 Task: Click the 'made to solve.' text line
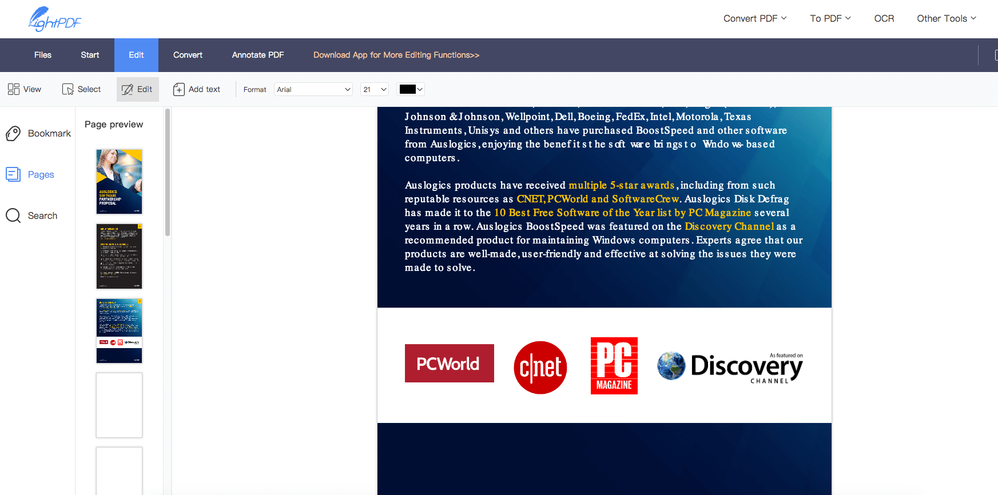pos(440,268)
